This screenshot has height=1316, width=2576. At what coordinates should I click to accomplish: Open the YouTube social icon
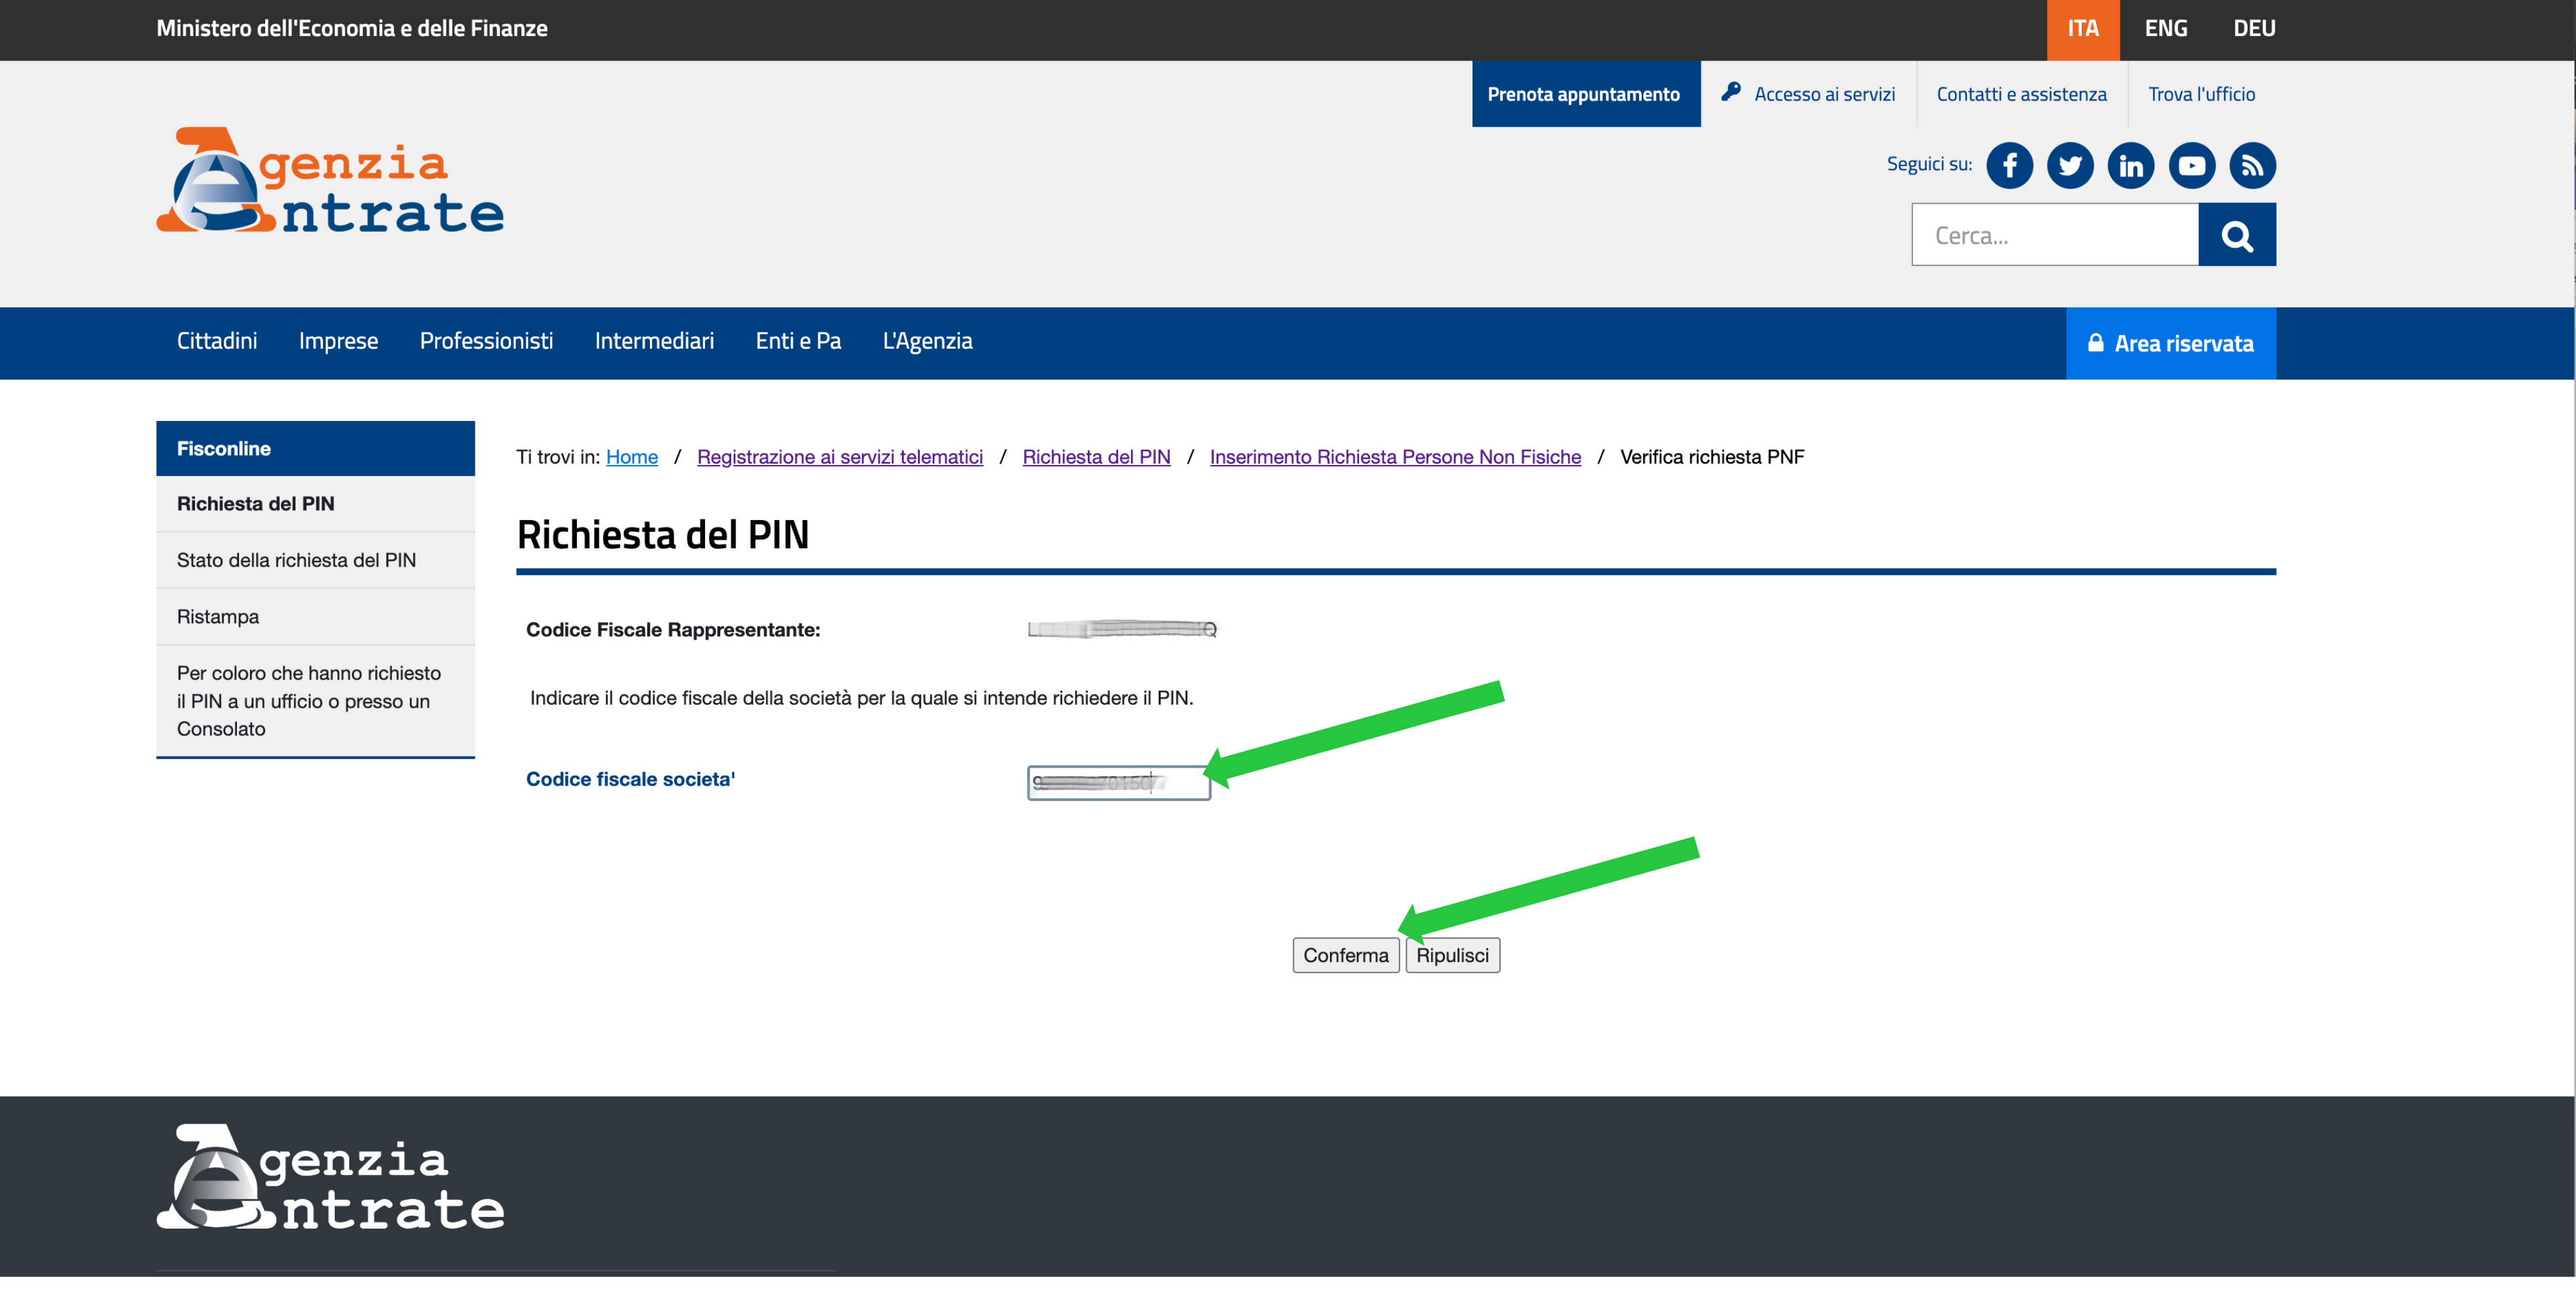tap(2192, 165)
